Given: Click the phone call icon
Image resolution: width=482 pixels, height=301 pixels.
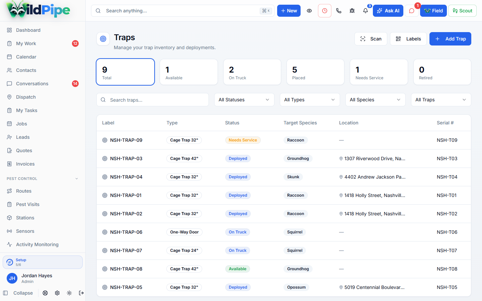Looking at the screenshot, I should pyautogui.click(x=339, y=11).
